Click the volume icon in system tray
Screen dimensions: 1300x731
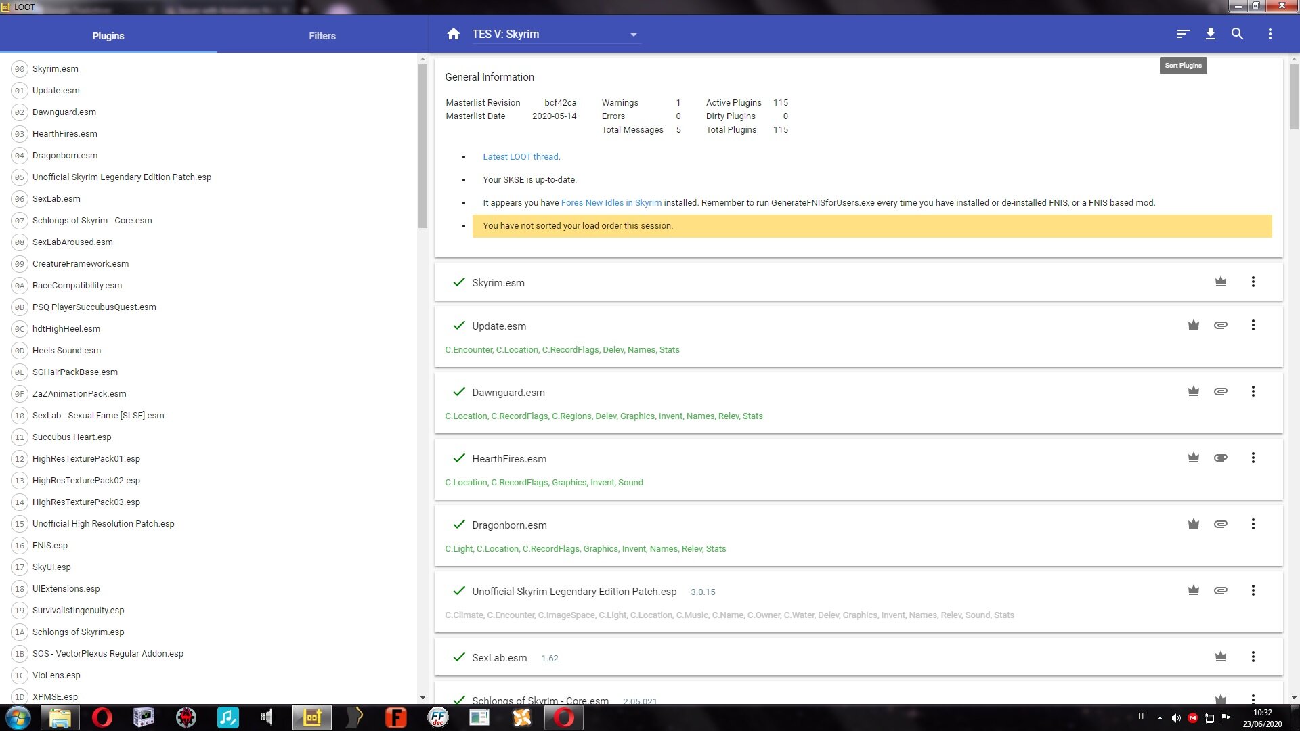tap(1176, 718)
